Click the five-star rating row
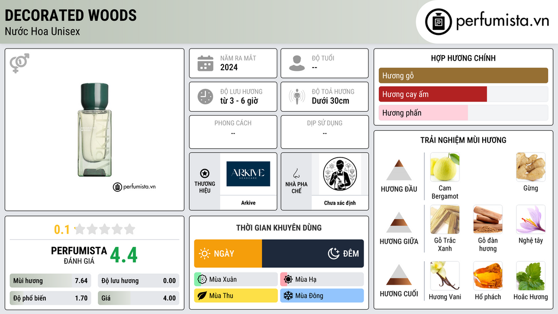This screenshot has height=314, width=558. [x=105, y=229]
